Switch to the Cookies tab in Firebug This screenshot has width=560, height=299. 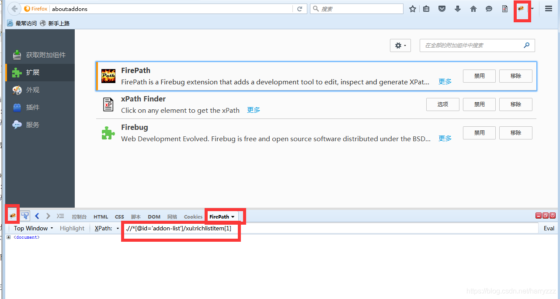tap(193, 217)
